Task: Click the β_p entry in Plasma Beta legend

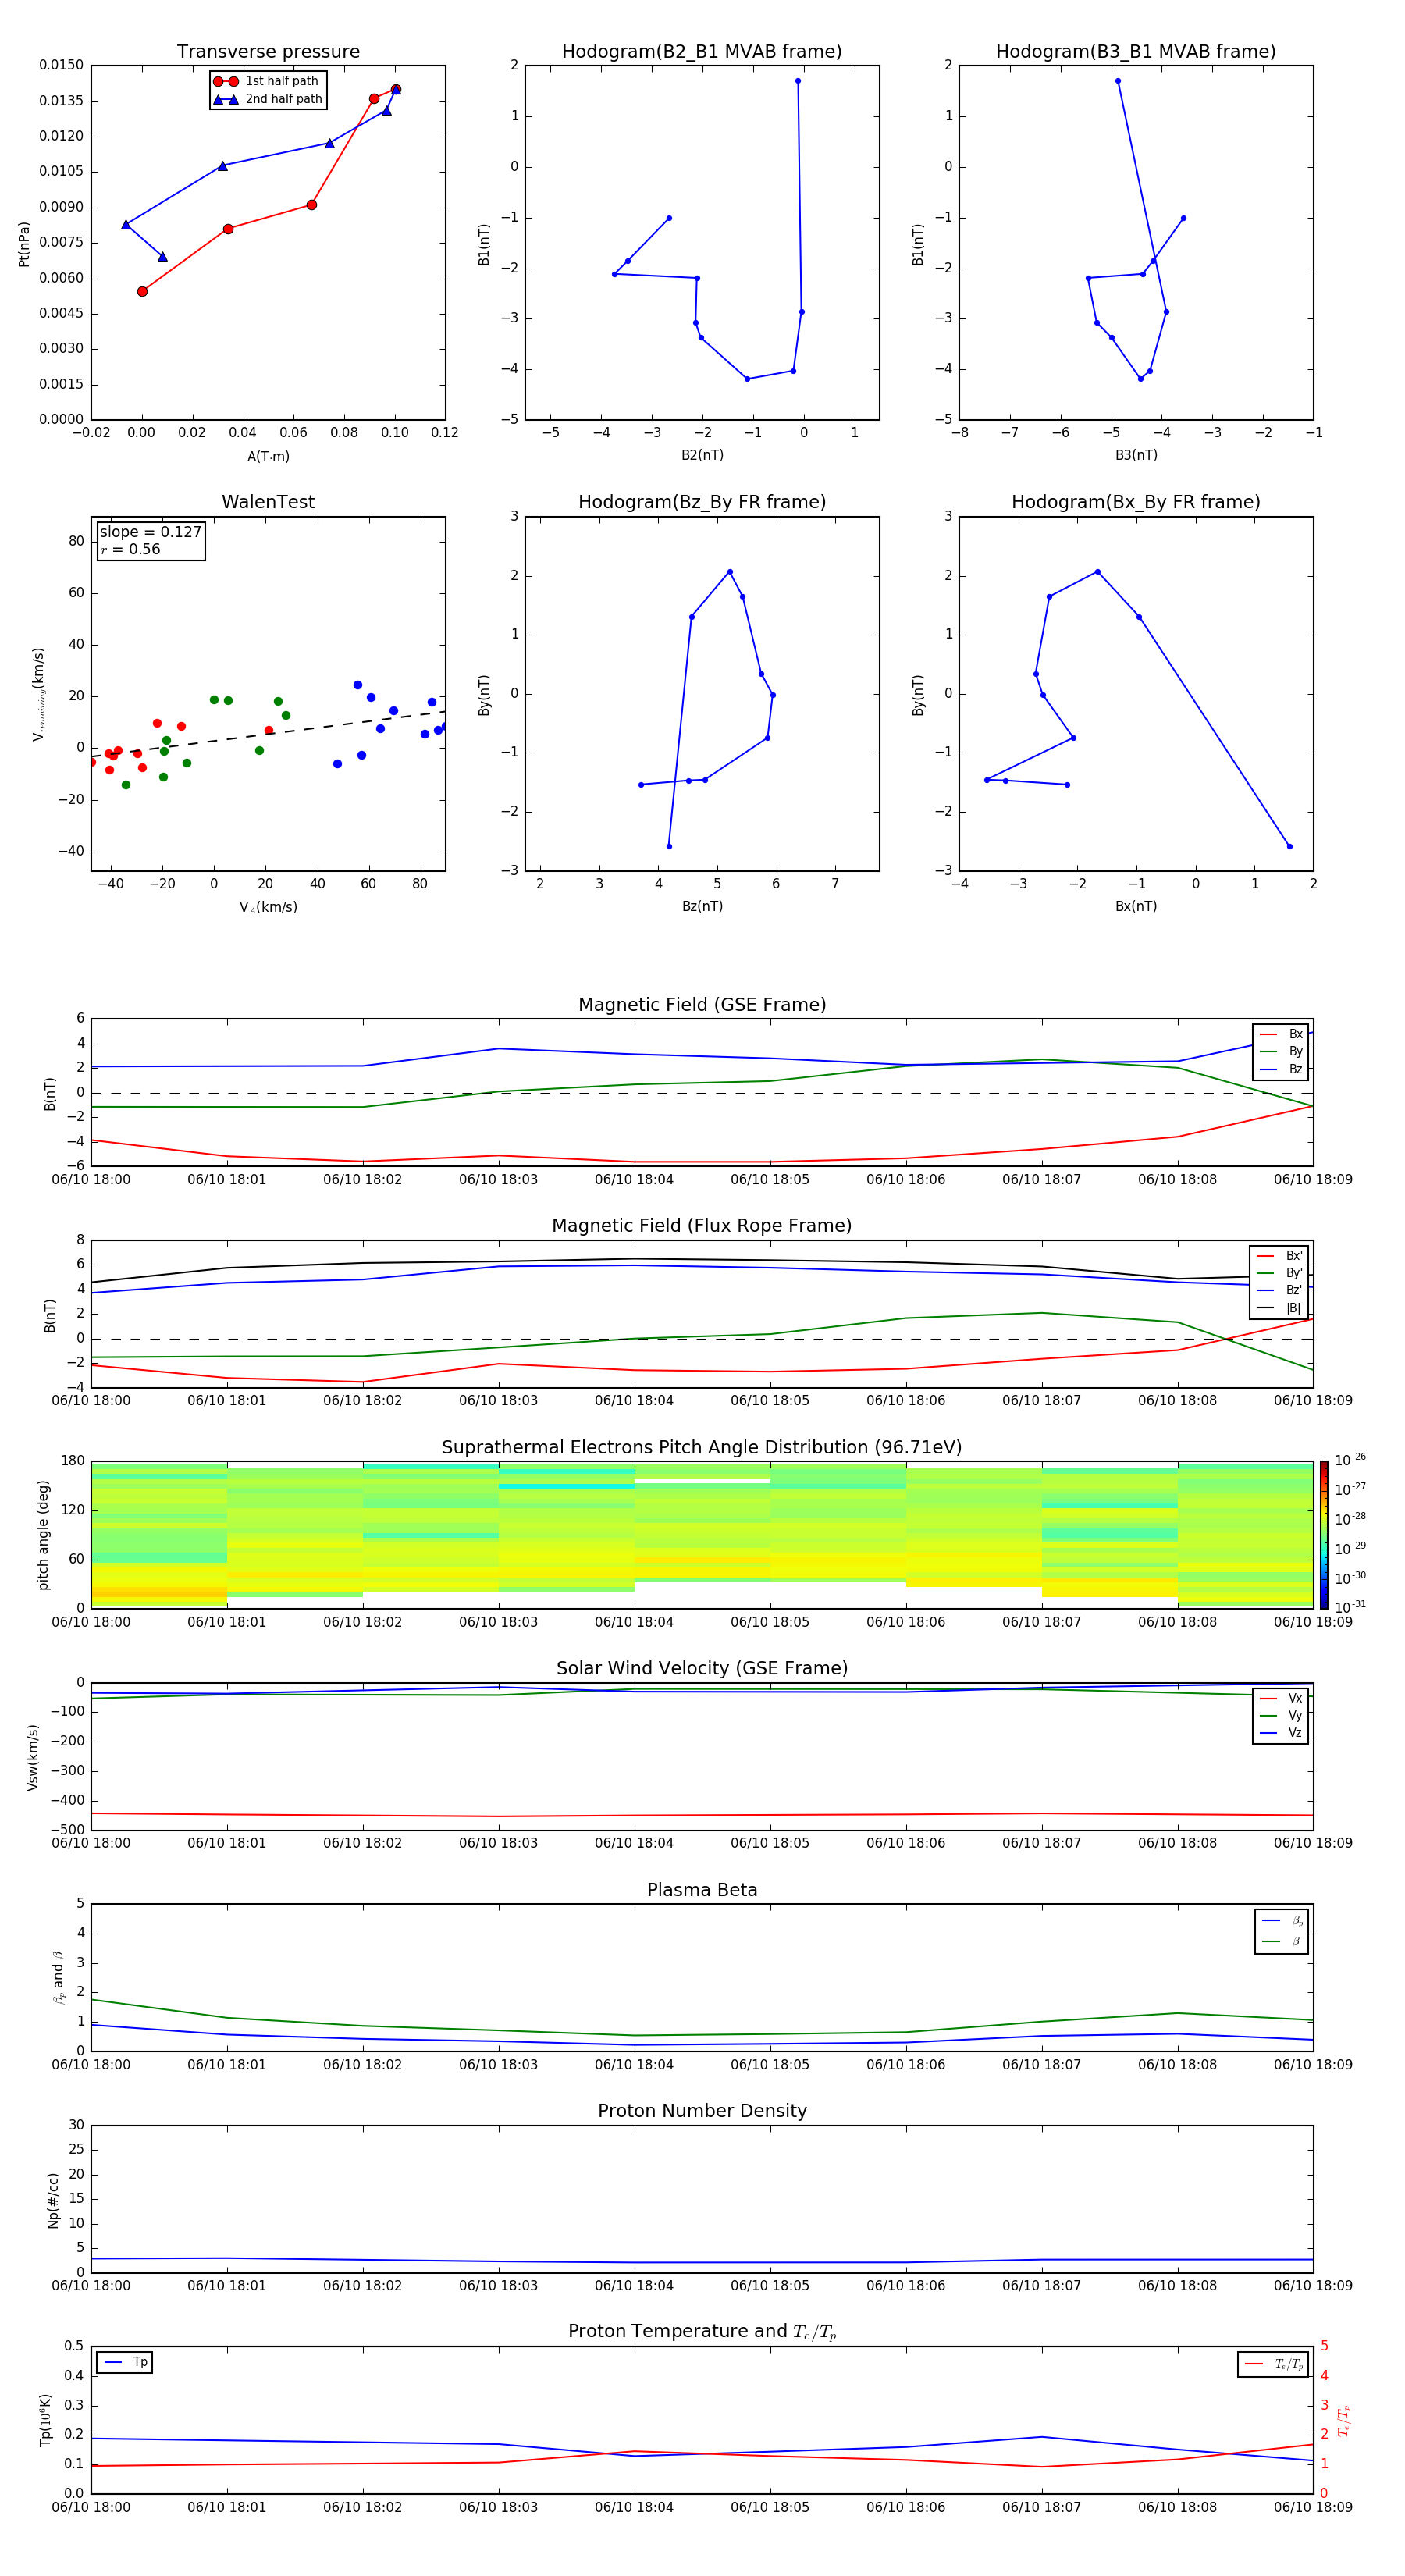Action: tap(1282, 1920)
